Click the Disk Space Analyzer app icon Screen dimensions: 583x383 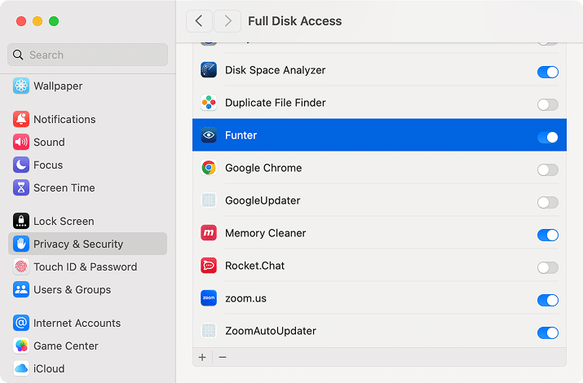point(209,70)
